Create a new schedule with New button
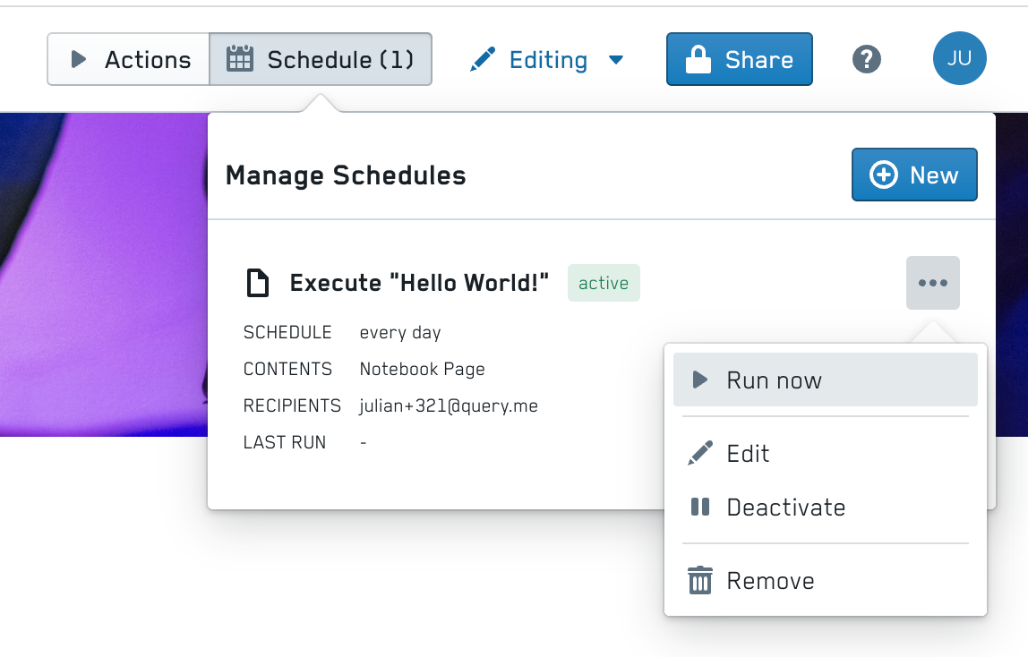 [x=914, y=175]
